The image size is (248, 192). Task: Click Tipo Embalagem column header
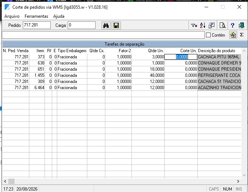[x=72, y=51]
